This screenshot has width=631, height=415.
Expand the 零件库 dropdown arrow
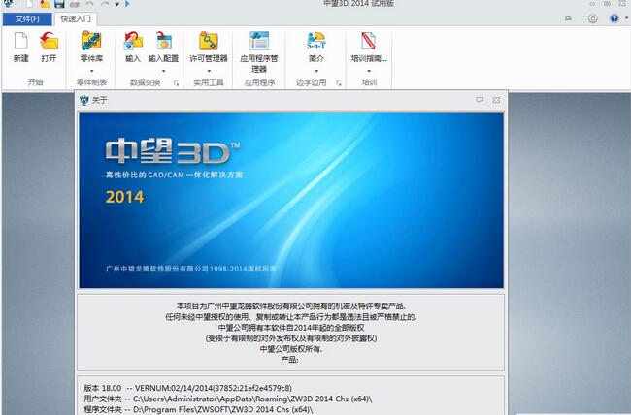92,71
